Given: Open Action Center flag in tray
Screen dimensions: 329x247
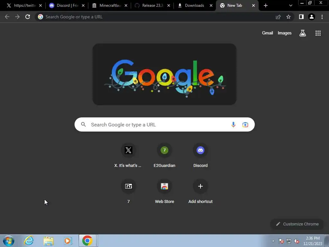Looking at the screenshot, I should (x=281, y=241).
